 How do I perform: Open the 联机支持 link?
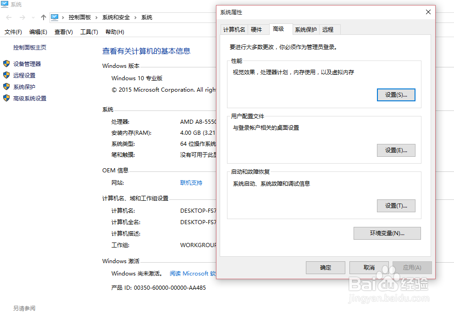pos(191,182)
